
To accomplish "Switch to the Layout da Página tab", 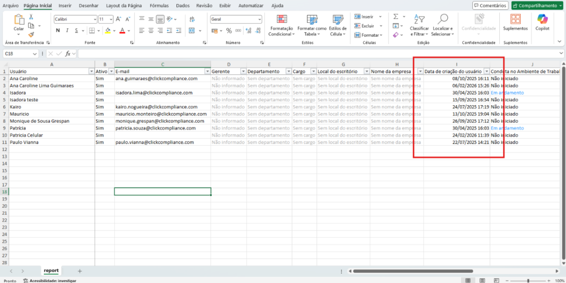I will (x=124, y=6).
